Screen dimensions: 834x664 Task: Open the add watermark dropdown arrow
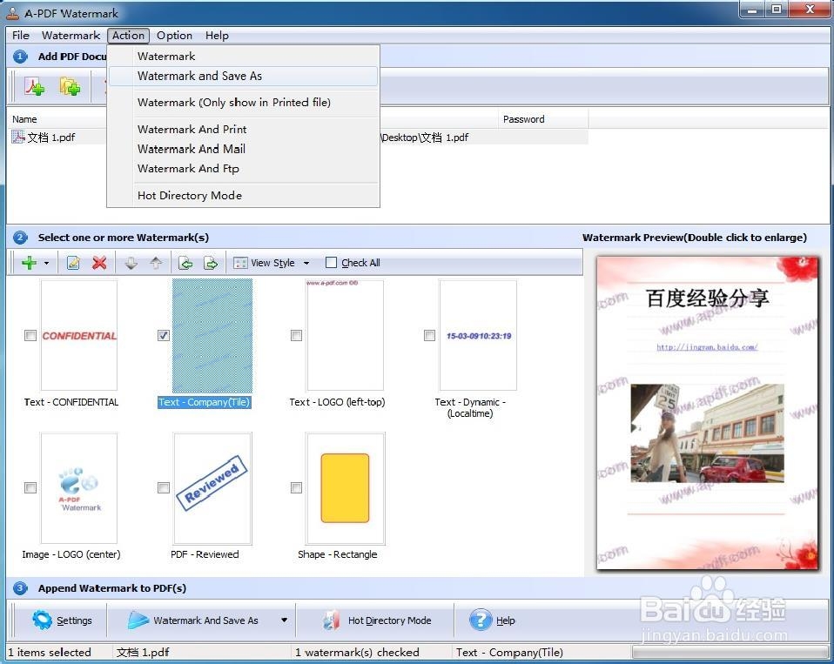(46, 263)
